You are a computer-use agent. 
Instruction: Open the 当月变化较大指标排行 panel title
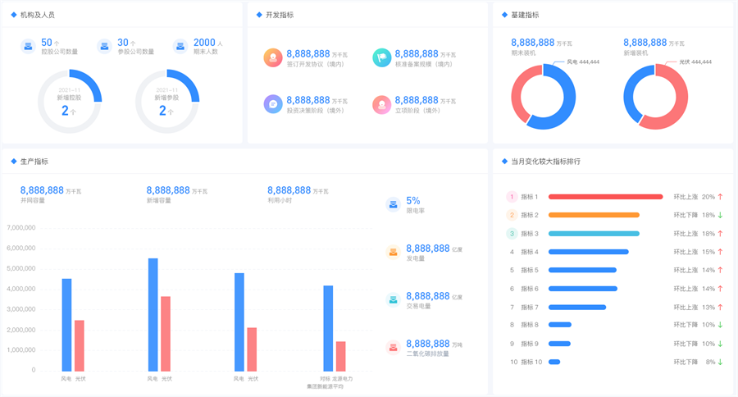coord(545,162)
